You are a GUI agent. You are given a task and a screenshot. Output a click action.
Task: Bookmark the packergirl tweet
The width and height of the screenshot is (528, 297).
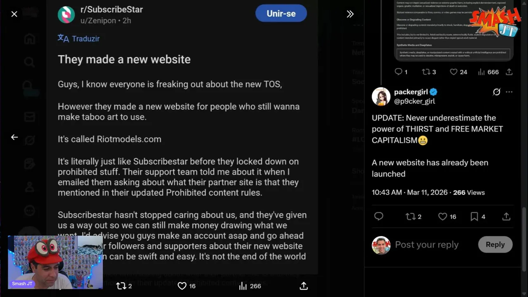(474, 217)
